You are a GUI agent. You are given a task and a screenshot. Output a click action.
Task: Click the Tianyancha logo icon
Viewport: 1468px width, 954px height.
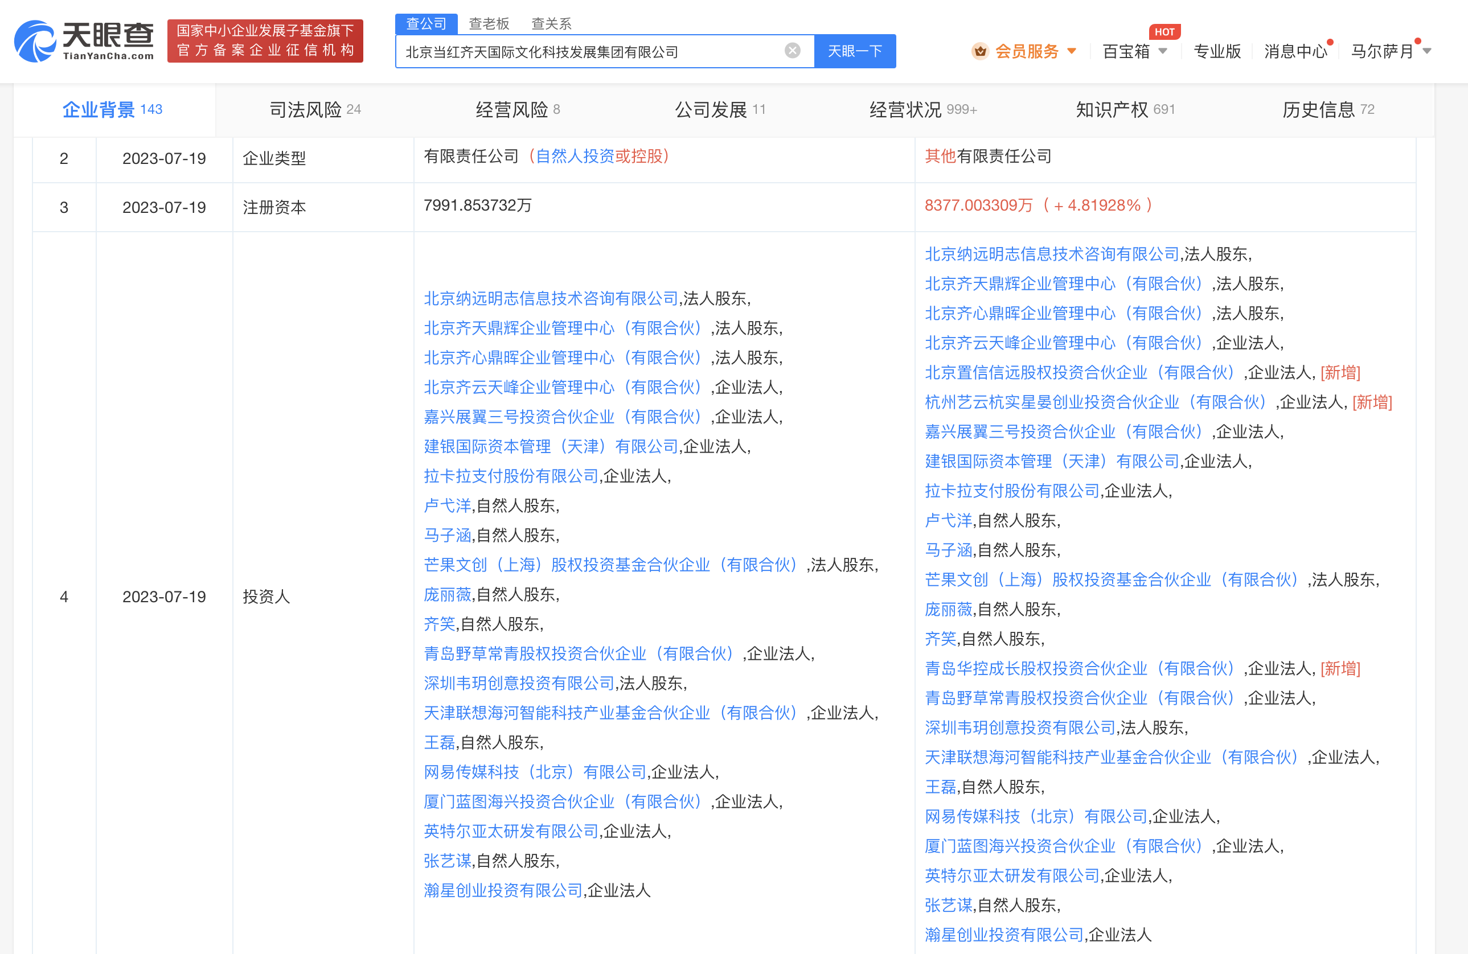(35, 41)
